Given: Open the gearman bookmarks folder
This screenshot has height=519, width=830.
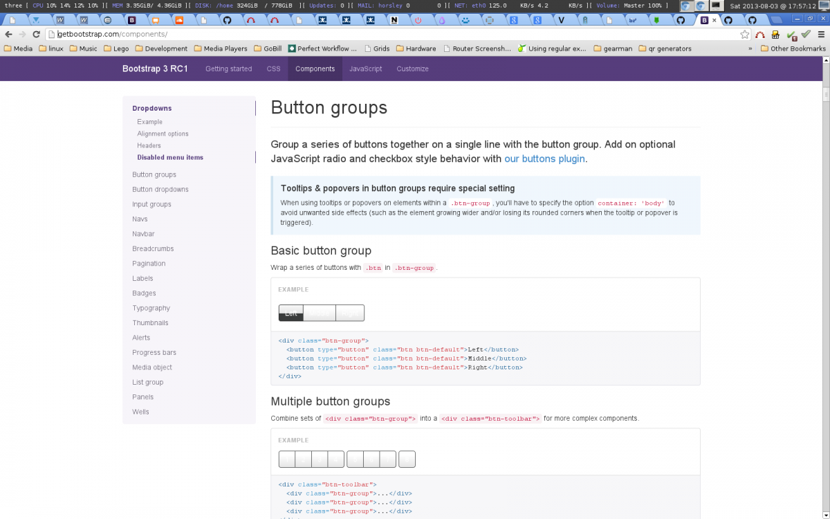Looking at the screenshot, I should pyautogui.click(x=612, y=48).
